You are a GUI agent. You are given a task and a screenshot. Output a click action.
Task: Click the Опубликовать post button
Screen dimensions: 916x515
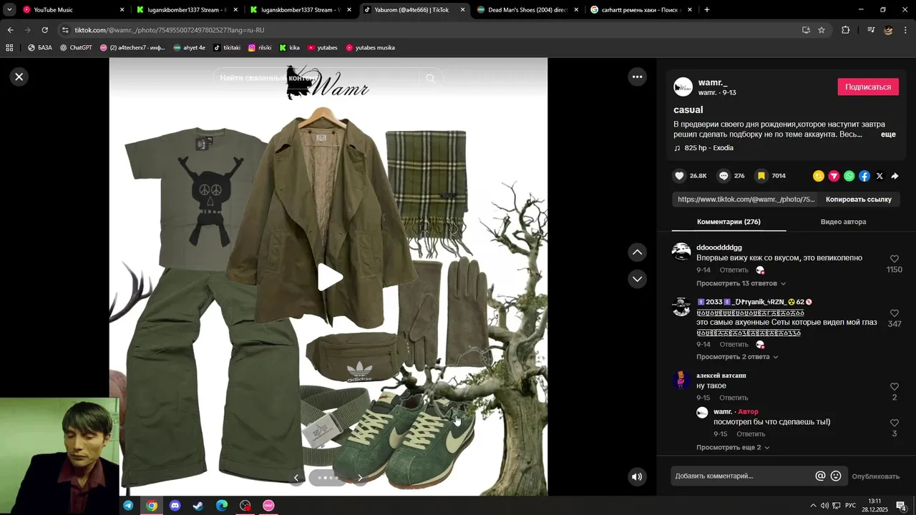875,476
